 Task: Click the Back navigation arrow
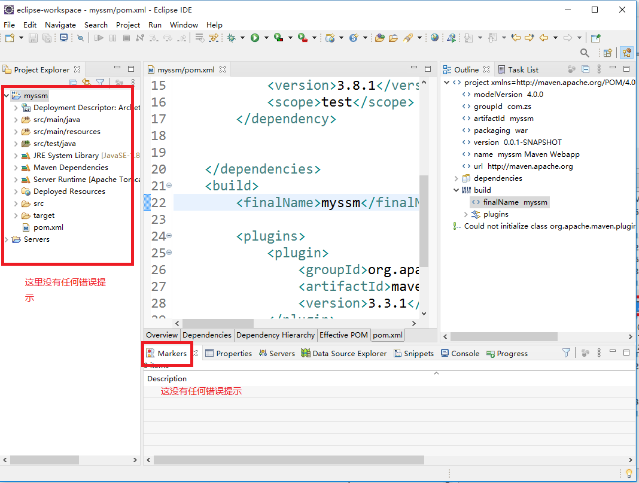(544, 38)
